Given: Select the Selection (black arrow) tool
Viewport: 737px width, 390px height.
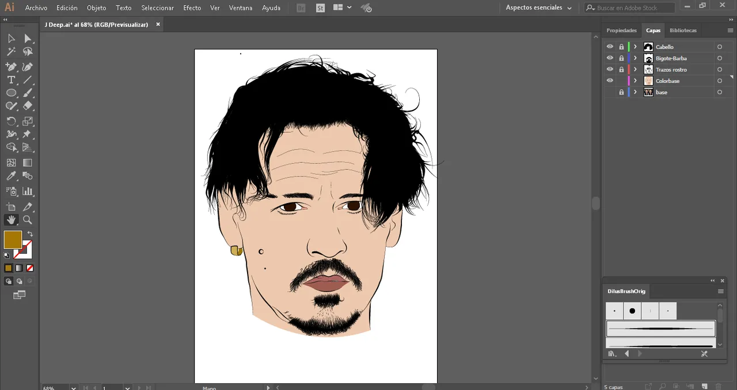Looking at the screenshot, I should [x=11, y=39].
